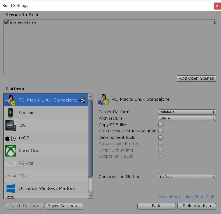Click the platform list scroll down arrow
Screen dimensions: 221x214
coord(90,195)
